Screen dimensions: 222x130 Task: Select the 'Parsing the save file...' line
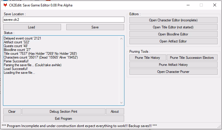click(32, 65)
